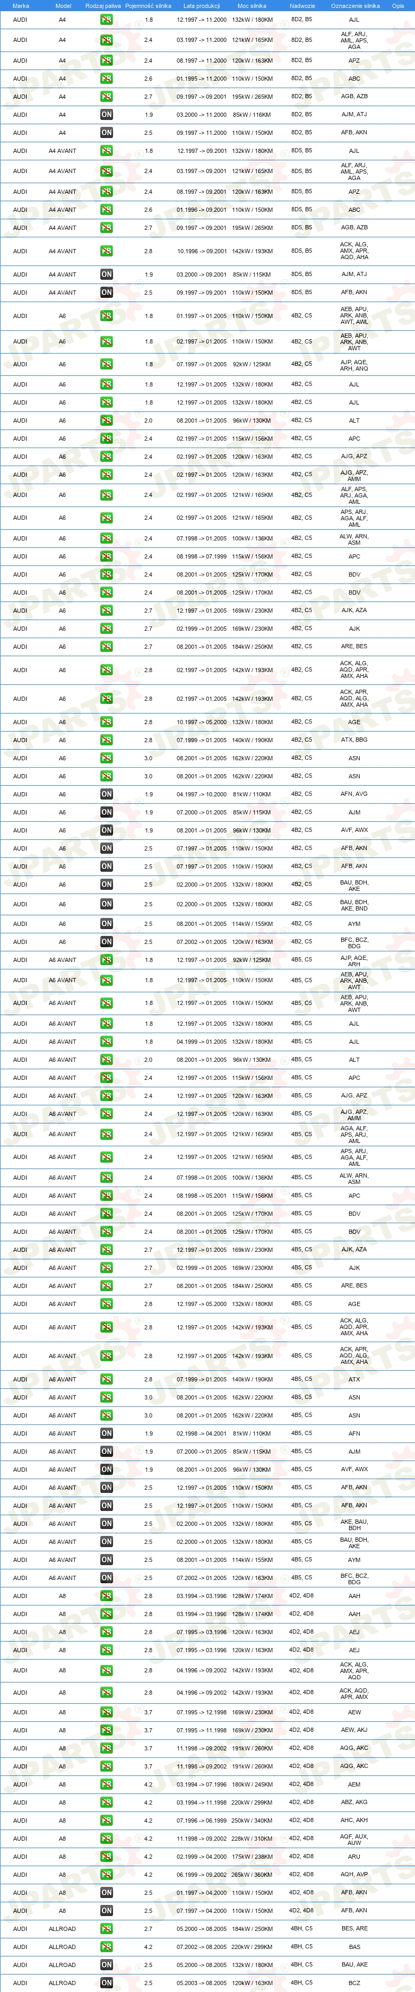Click the Model column header
Viewport: 415px width, 1992px height.
[63, 5]
